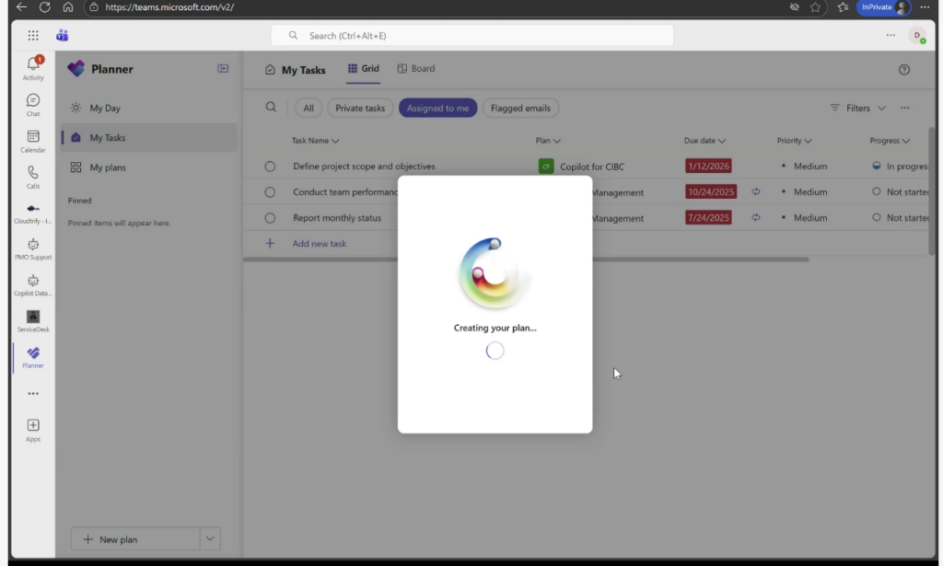
Task: Open Chat in the Teams sidebar
Action: coord(33,105)
